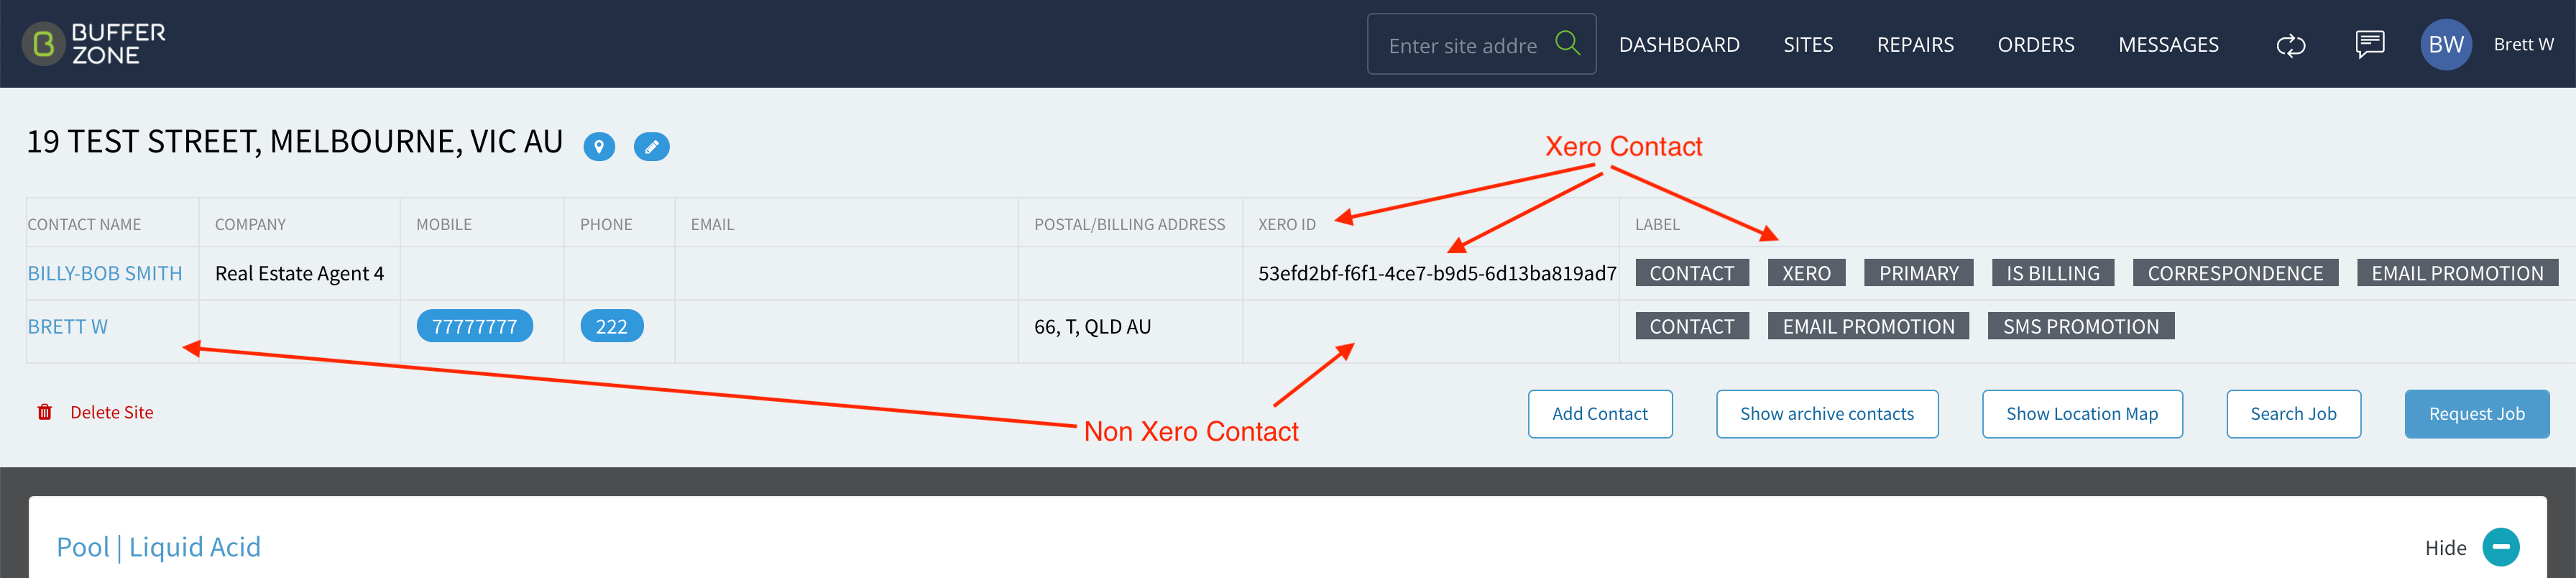Click the mobile number 77777777 pill
The image size is (2576, 578).
(474, 326)
